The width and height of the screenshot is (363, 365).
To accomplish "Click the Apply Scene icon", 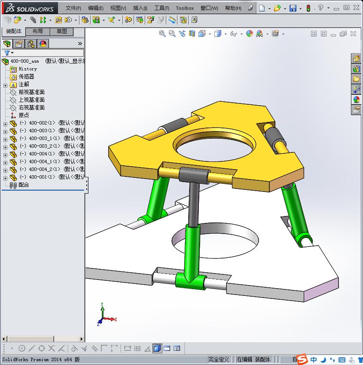I will point(259,34).
